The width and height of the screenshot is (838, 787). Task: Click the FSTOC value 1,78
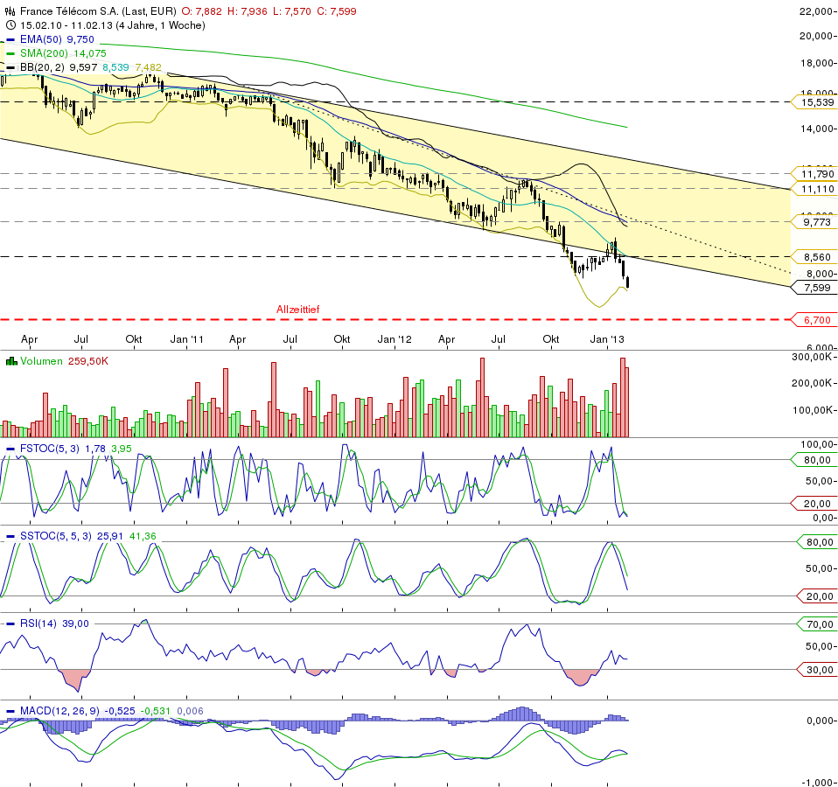click(95, 449)
